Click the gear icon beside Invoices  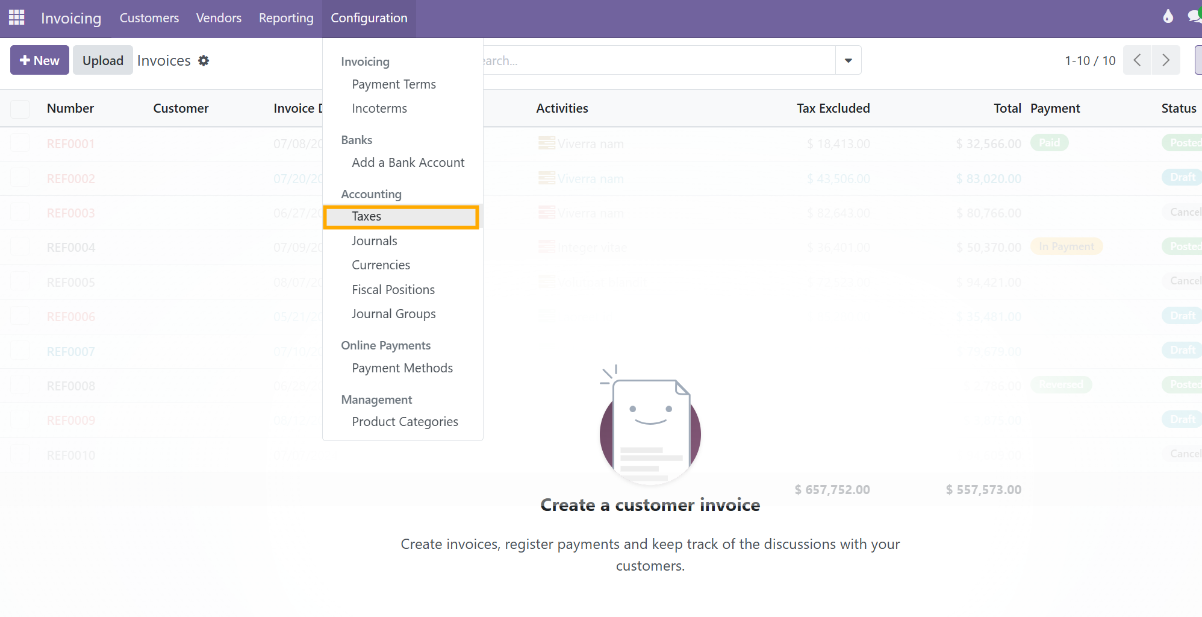coord(204,61)
